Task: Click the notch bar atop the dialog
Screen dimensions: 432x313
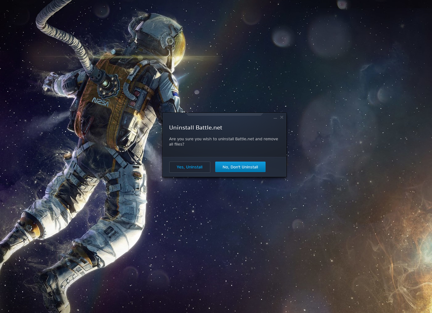Action: (x=224, y=114)
